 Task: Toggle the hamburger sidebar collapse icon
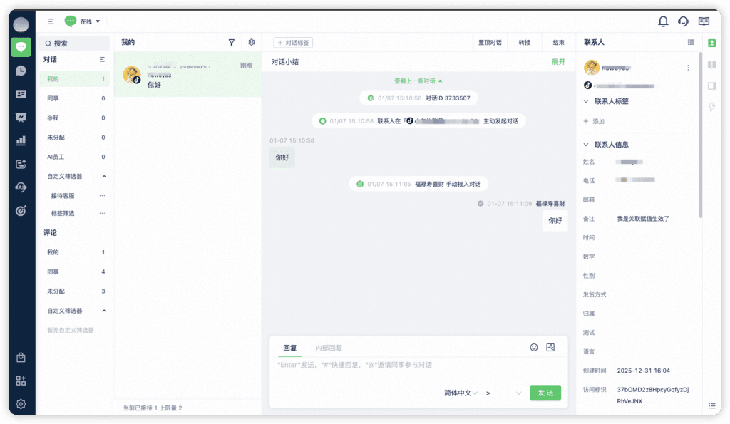(51, 21)
